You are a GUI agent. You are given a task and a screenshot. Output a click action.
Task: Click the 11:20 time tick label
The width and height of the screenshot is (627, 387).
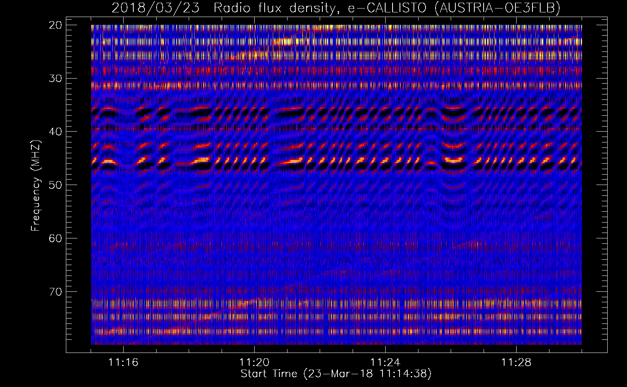pos(254,363)
